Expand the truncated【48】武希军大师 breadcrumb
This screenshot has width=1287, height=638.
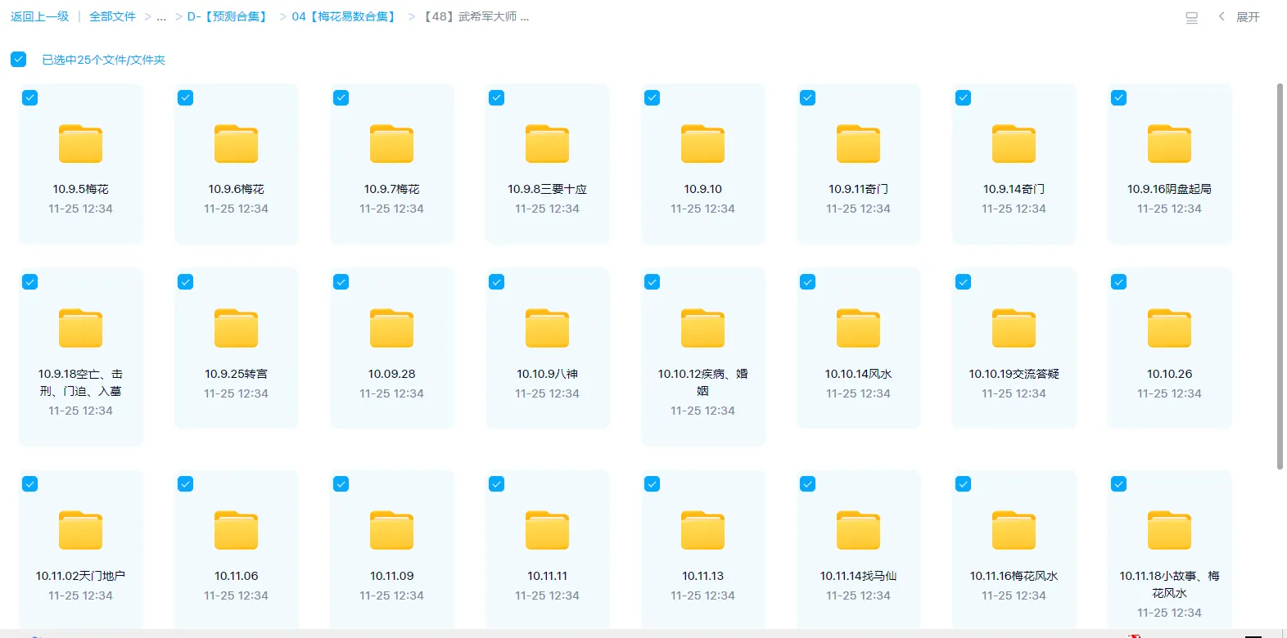click(x=476, y=17)
